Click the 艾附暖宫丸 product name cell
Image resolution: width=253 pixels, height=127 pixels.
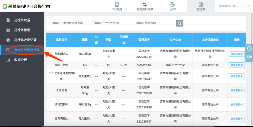pyautogui.click(x=61, y=54)
